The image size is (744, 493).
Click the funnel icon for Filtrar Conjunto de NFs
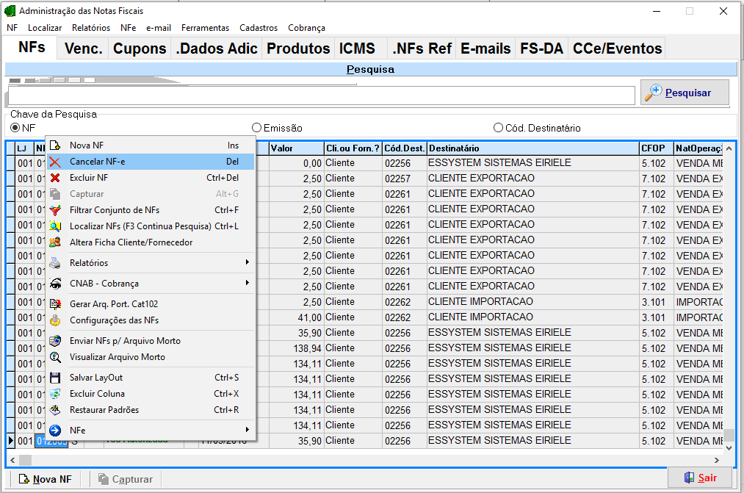pyautogui.click(x=55, y=210)
